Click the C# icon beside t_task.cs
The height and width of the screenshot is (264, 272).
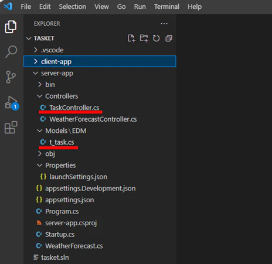43,142
